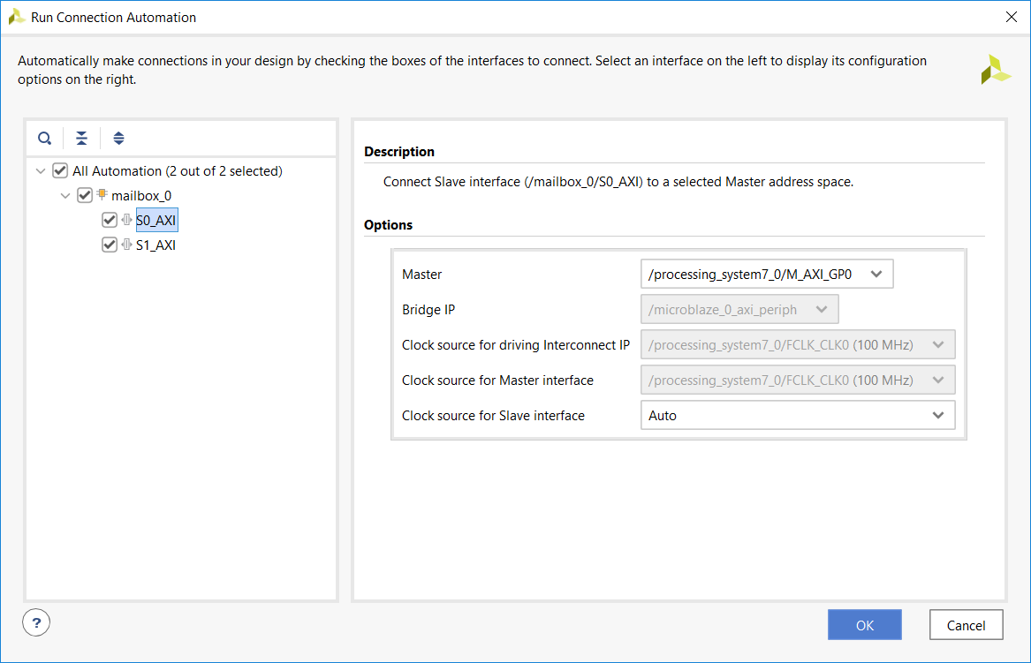Uncheck the S1_AXI checkbox
Viewport: 1031px width, 663px height.
click(110, 245)
